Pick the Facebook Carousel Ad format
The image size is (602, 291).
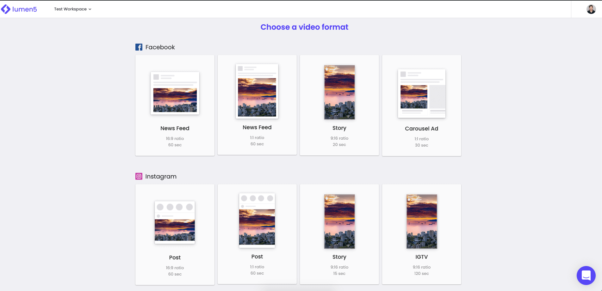click(422, 106)
